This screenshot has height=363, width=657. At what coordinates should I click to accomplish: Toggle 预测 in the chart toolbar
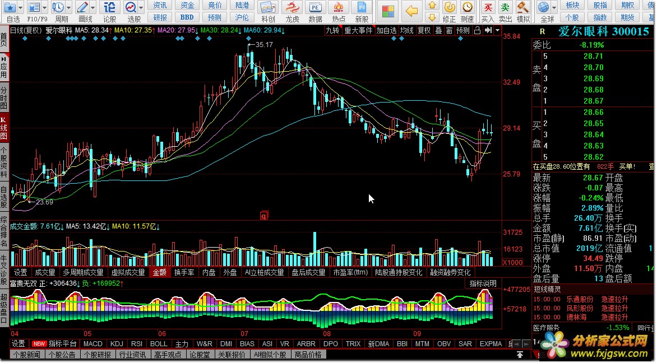pos(463,31)
